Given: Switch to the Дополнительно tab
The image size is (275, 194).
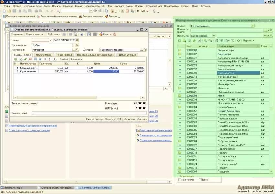Looking at the screenshot, I should tap(127, 55).
